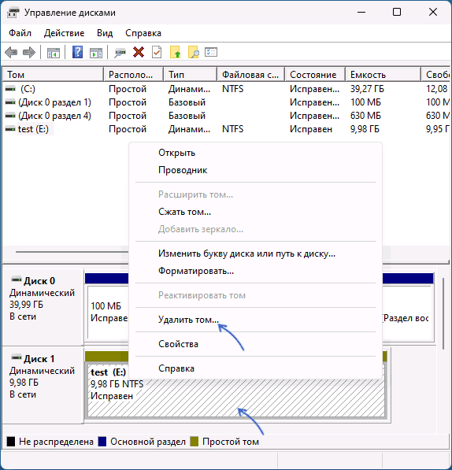Click the volume list horizontal scrollbar
452x470 pixels.
click(x=72, y=252)
